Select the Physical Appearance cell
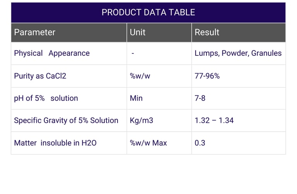The width and height of the screenshot is (297, 194). 52,53
